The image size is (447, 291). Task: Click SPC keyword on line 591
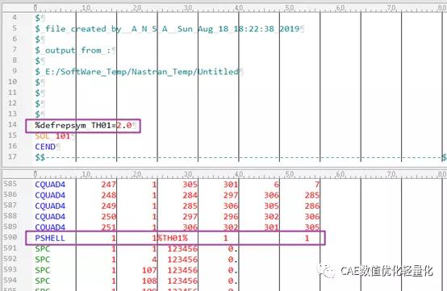[x=43, y=249]
